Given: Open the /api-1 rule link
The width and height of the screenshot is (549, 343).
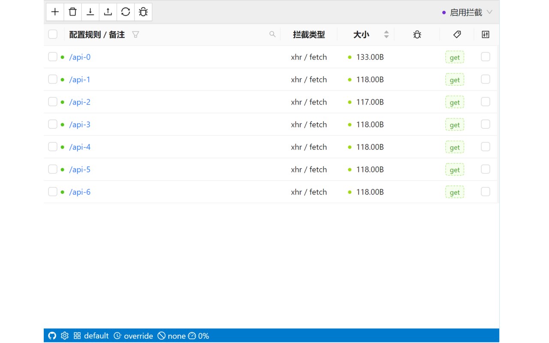Looking at the screenshot, I should [x=80, y=79].
